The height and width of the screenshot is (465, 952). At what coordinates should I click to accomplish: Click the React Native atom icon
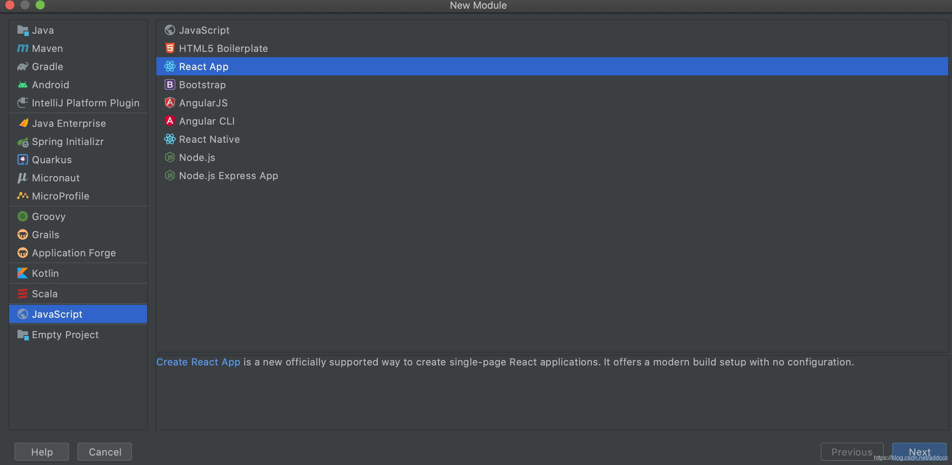pyautogui.click(x=170, y=139)
